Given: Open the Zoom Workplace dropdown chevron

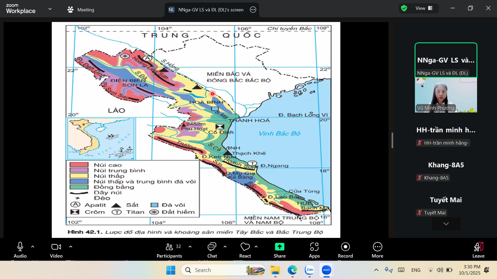Looking at the screenshot, I should click(x=50, y=9).
